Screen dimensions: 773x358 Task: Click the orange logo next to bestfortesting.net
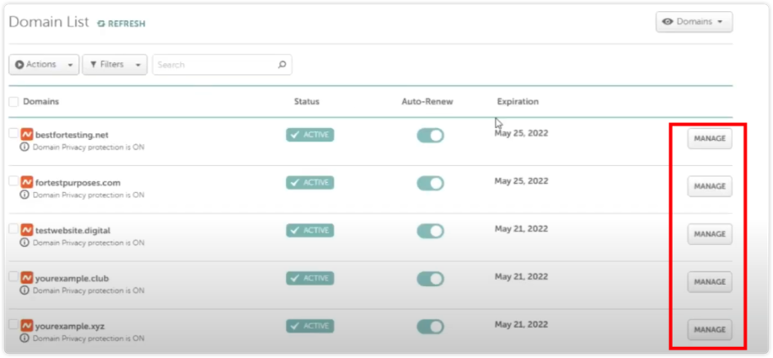point(27,135)
